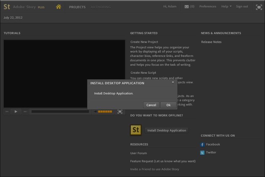This screenshot has height=177, width=265.
Task: Expand tutorial video to full screen
Action: (x=120, y=111)
